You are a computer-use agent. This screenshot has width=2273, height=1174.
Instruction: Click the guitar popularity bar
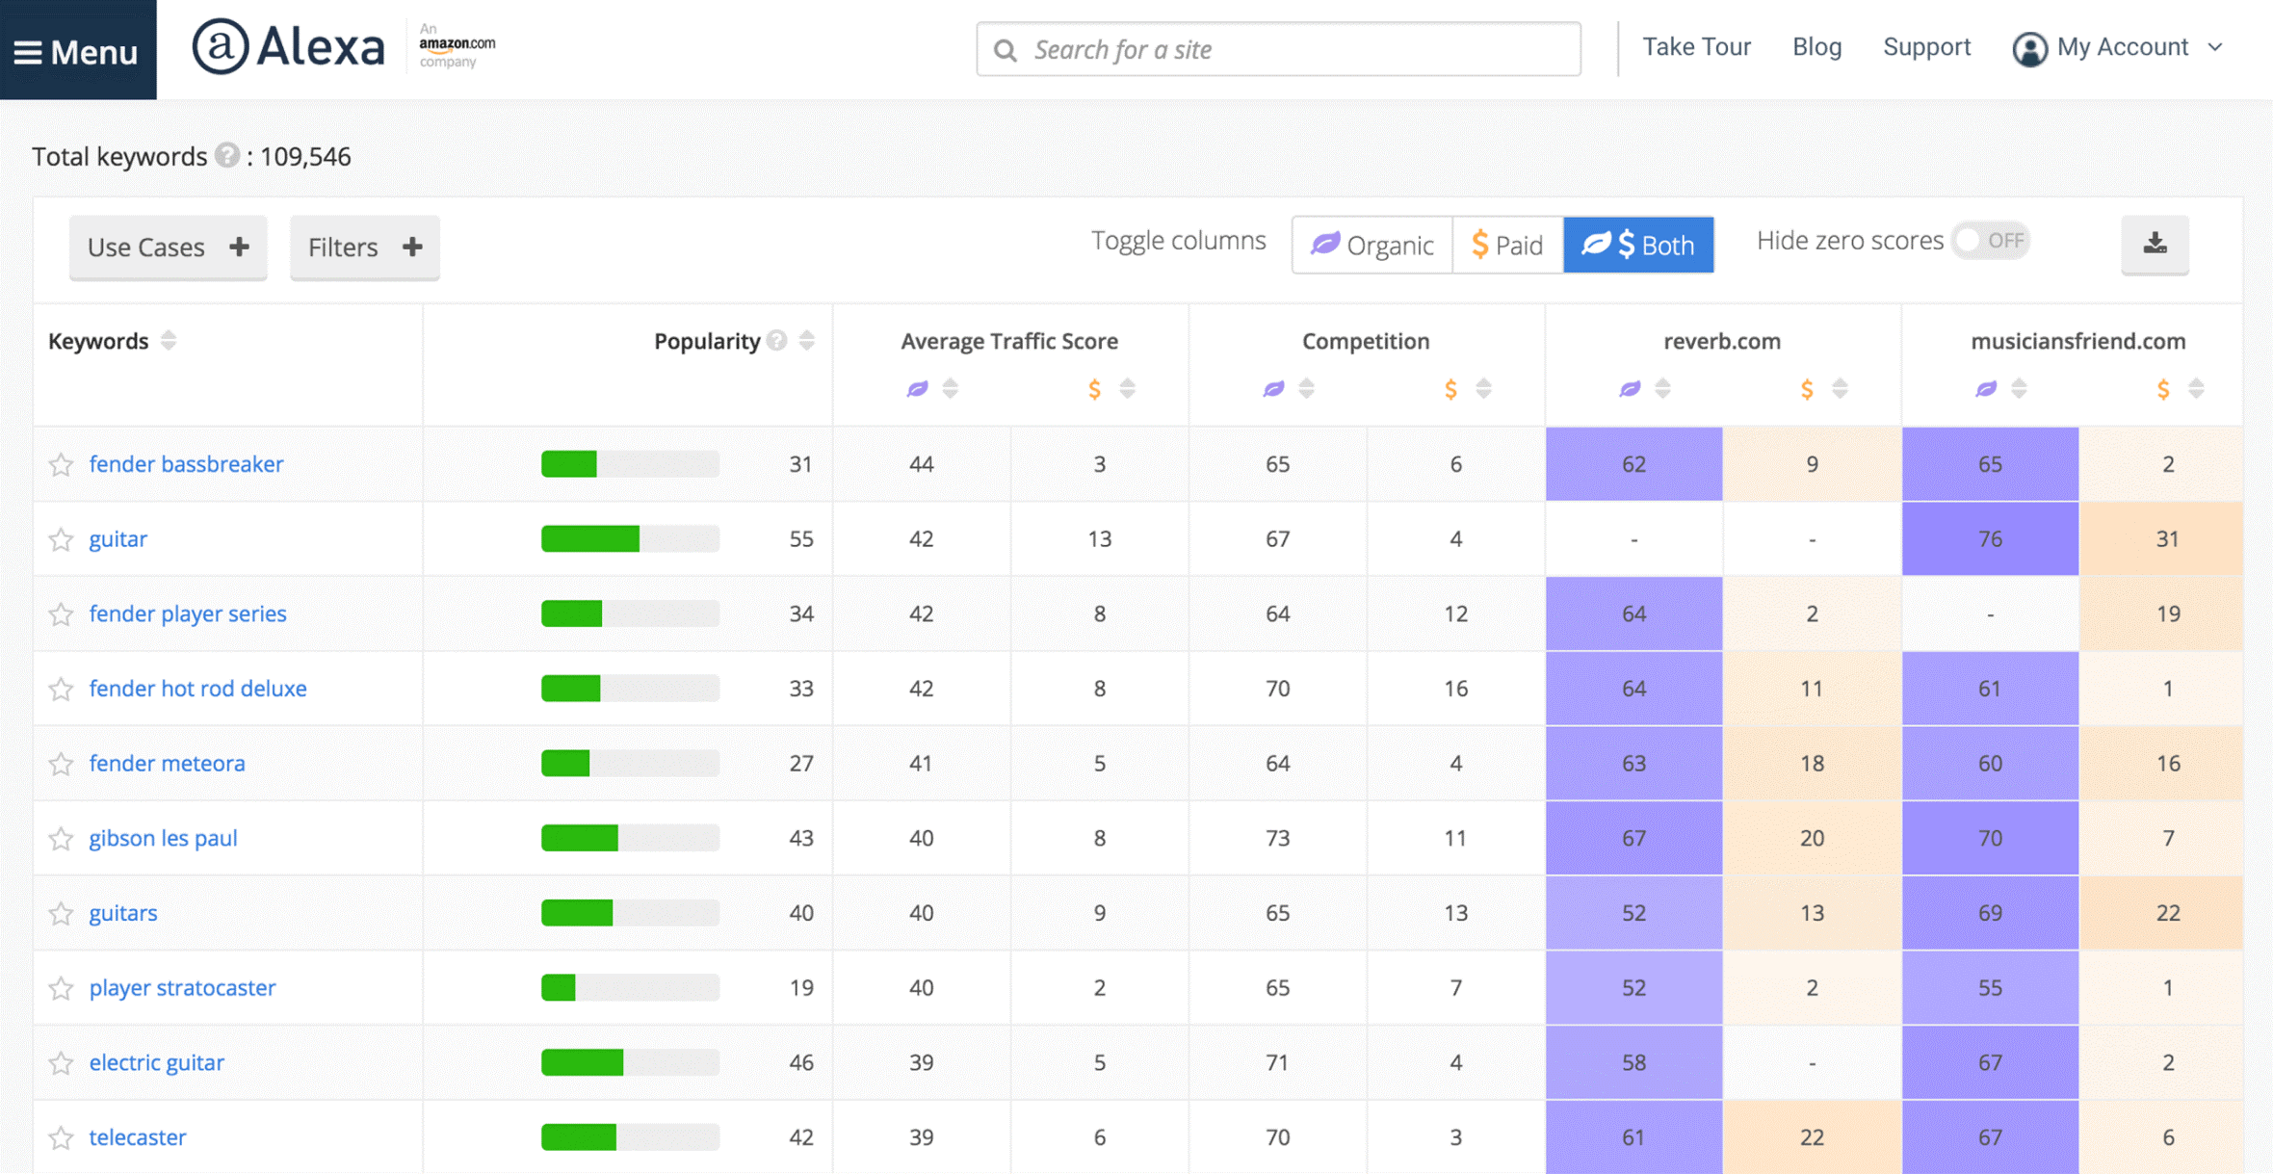click(630, 538)
